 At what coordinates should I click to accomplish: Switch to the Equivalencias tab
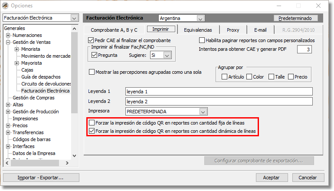pos(198,30)
